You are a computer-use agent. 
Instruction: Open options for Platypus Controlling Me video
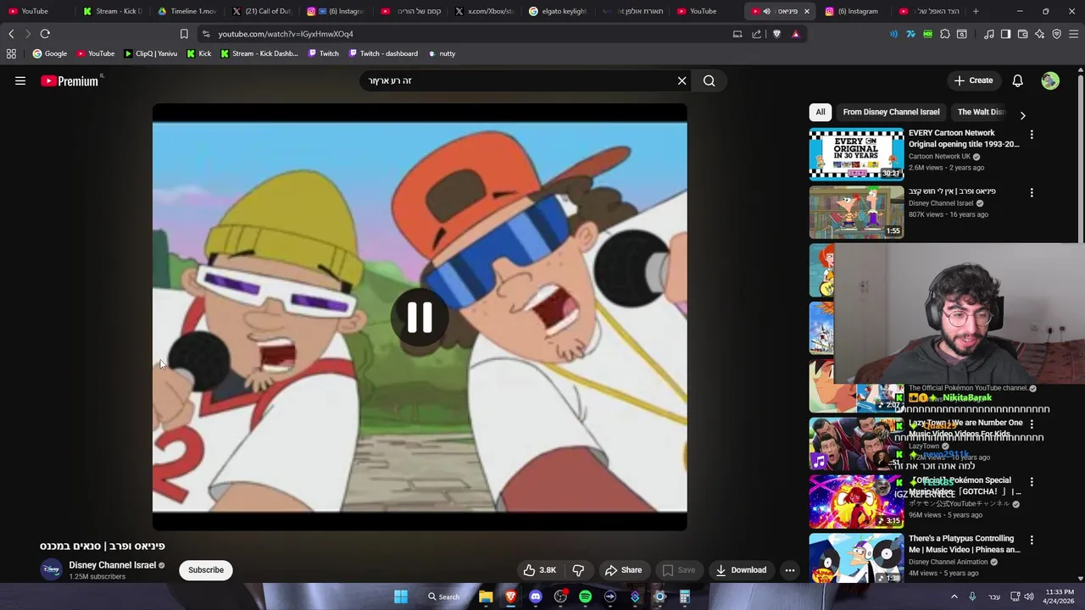[x=1032, y=540]
